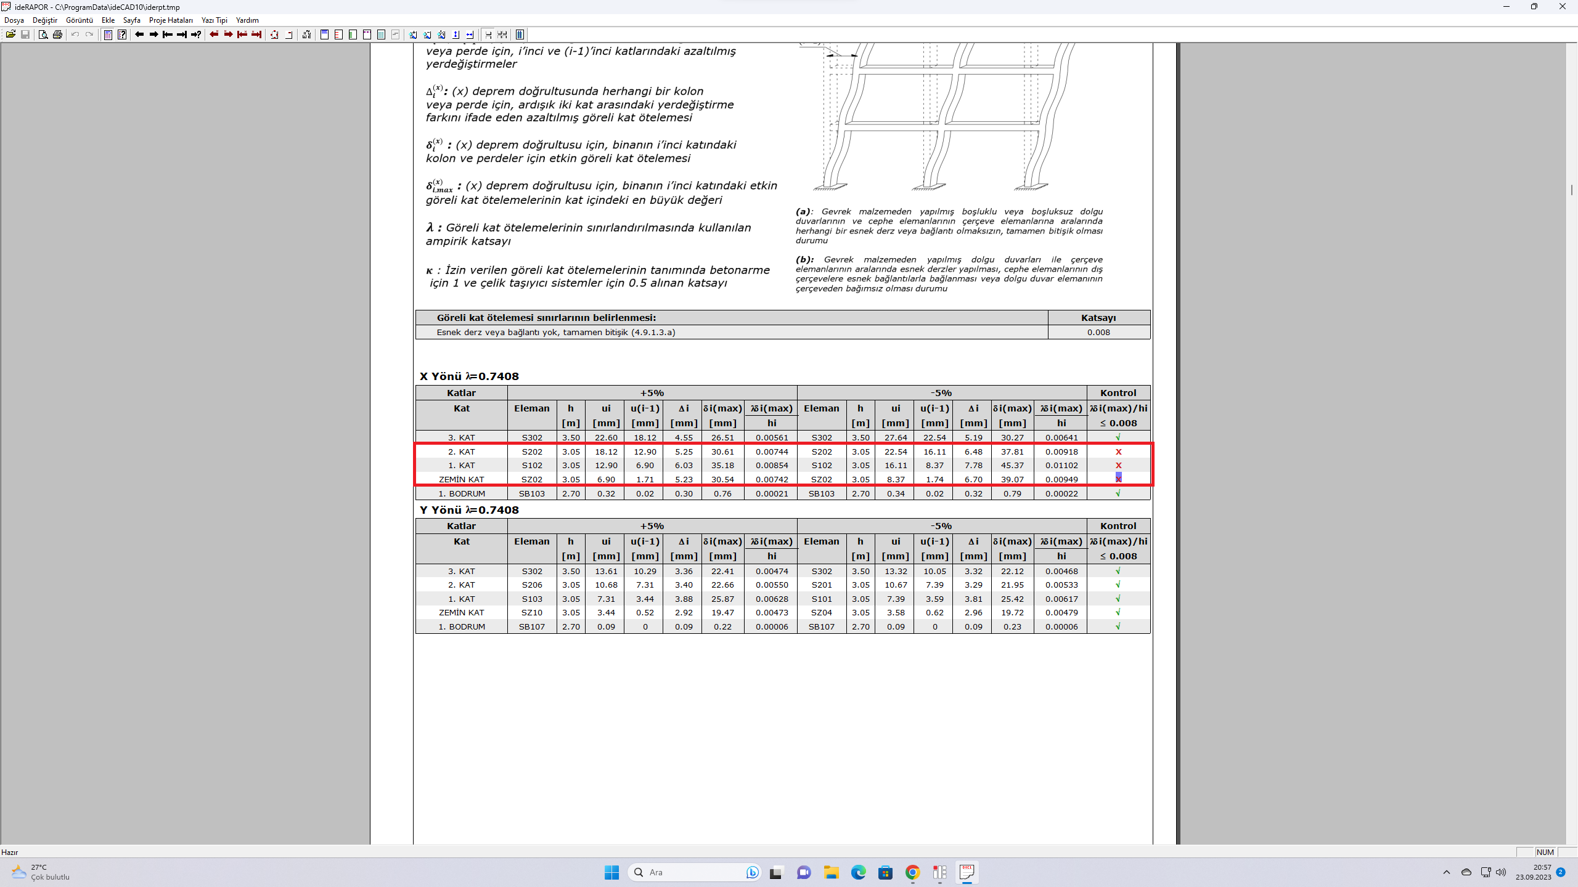
Task: Open print preview with magnifier page icon
Action: [x=43, y=34]
